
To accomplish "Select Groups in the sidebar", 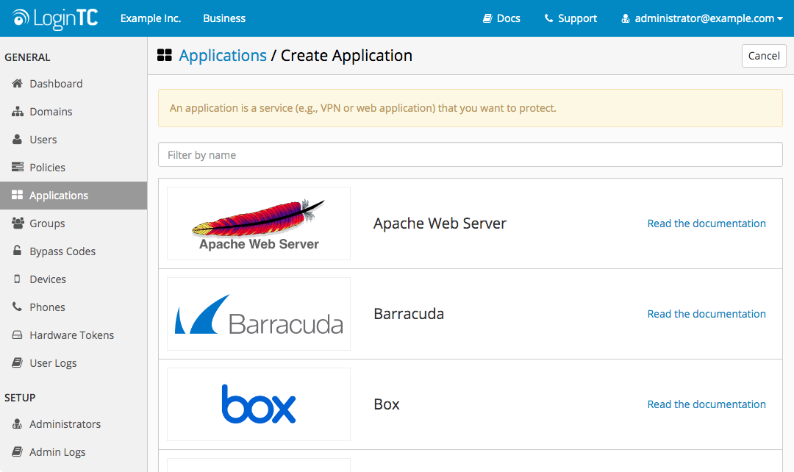I will pos(47,224).
